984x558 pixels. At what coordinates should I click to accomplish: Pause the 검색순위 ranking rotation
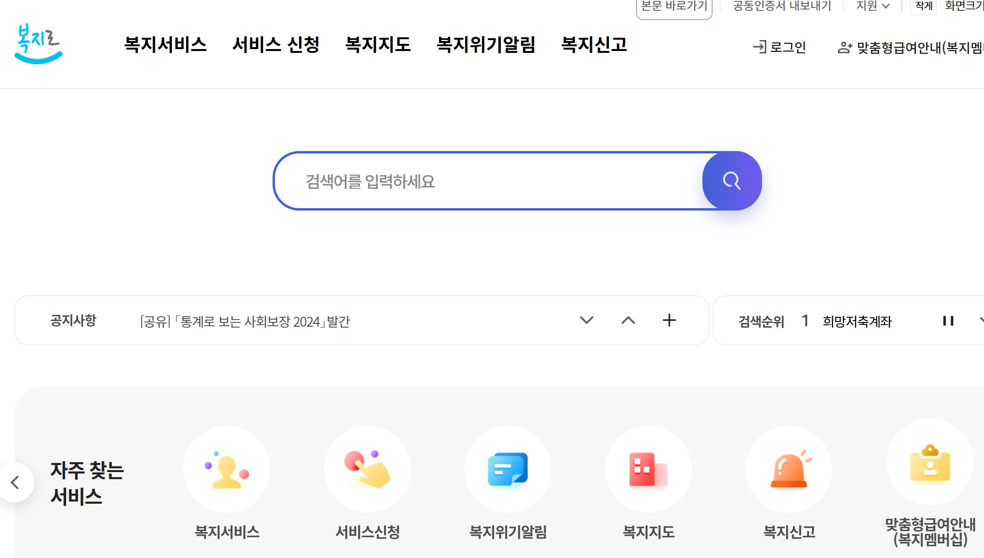948,321
